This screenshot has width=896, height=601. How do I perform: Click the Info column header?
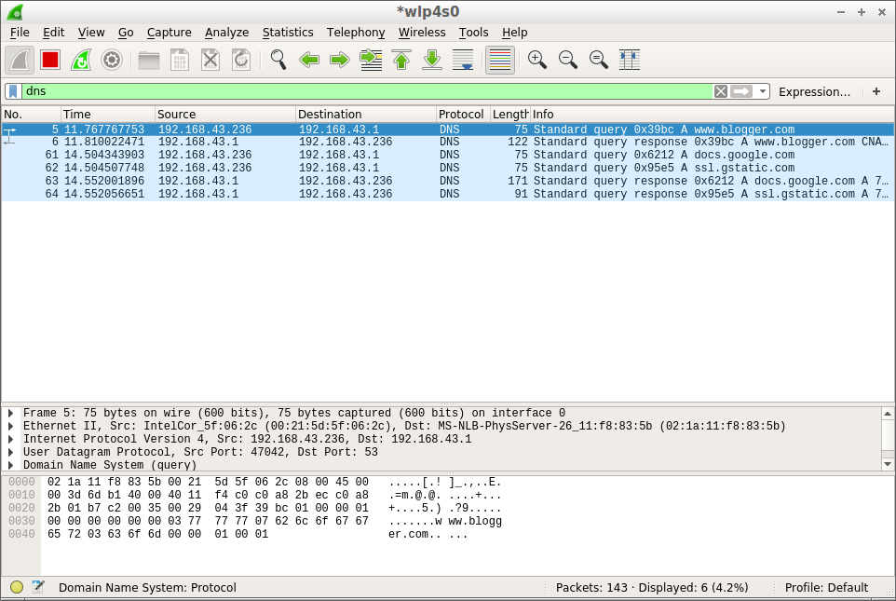(x=712, y=115)
